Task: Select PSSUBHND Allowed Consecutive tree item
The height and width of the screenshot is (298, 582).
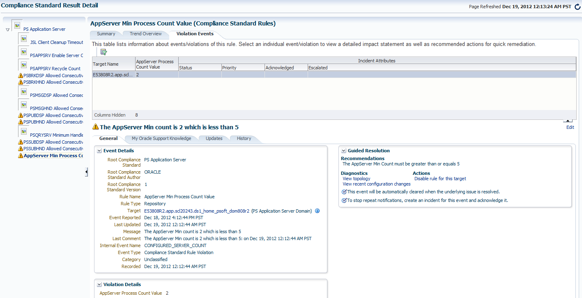Action: [x=53, y=149]
